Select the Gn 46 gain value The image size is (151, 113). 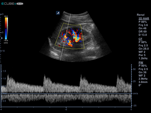142,28
